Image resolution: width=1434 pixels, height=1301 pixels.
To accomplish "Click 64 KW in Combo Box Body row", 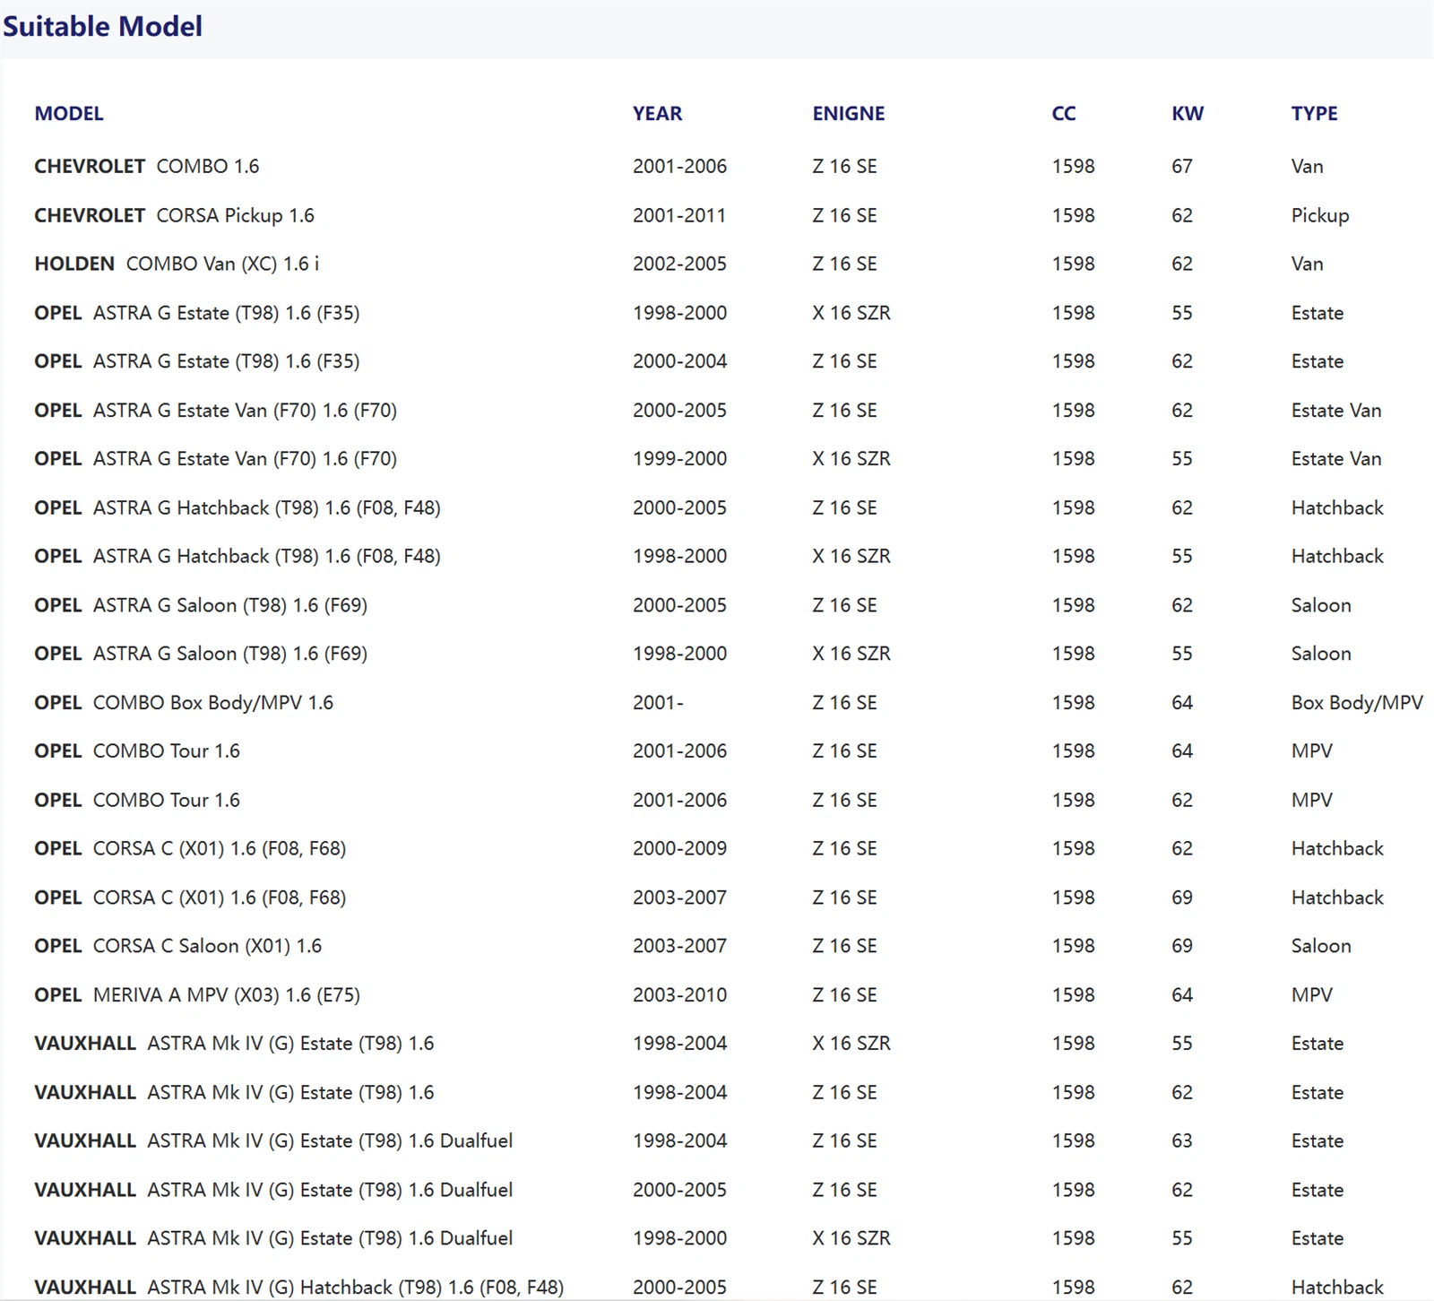I will coord(1182,703).
